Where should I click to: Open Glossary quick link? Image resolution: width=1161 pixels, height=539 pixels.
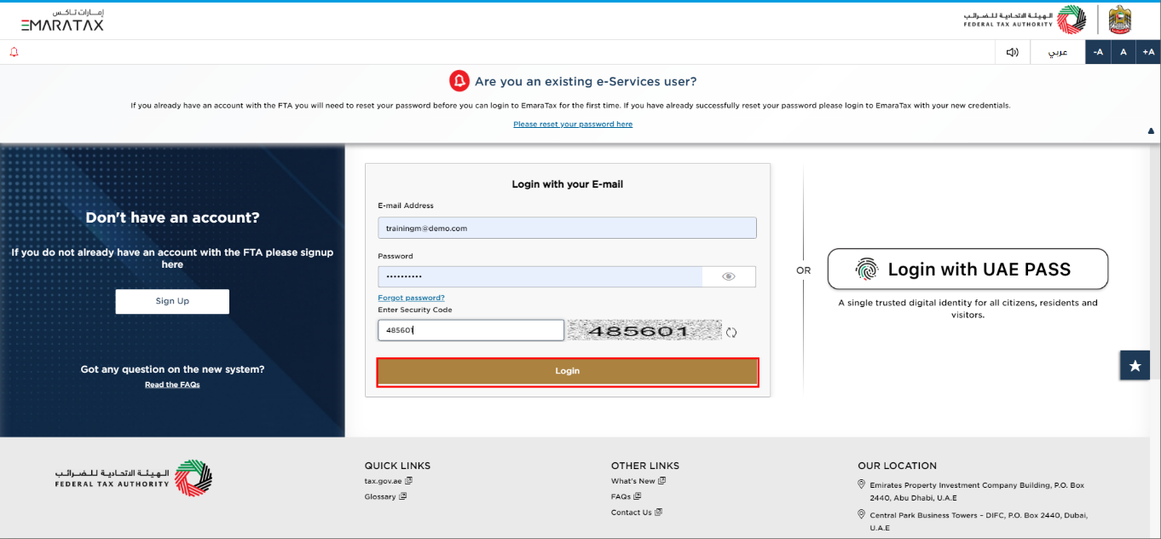pos(380,496)
